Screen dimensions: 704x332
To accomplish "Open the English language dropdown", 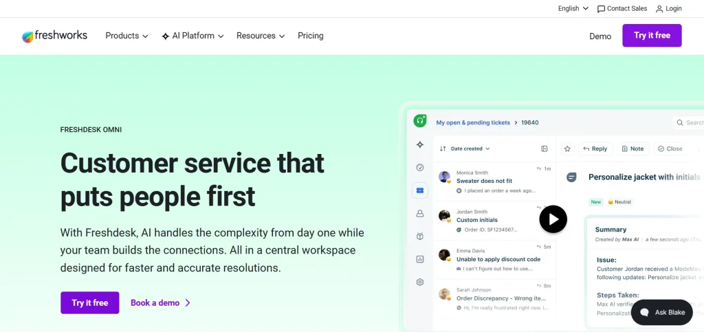I will (573, 8).
